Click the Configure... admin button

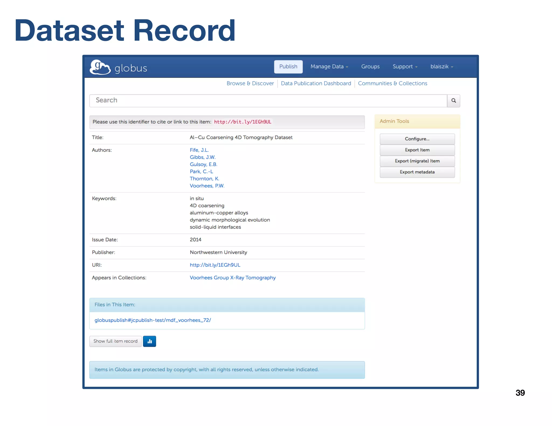[x=417, y=139]
